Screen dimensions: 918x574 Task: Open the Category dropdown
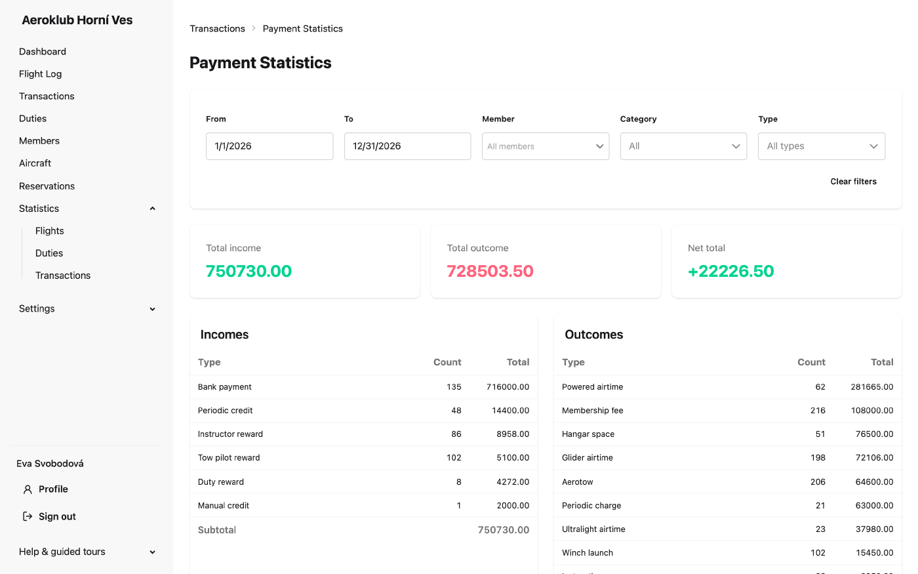(x=683, y=146)
